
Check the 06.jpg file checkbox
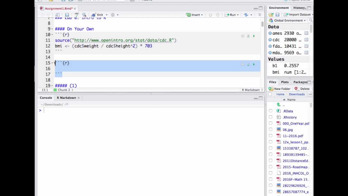tap(271, 130)
